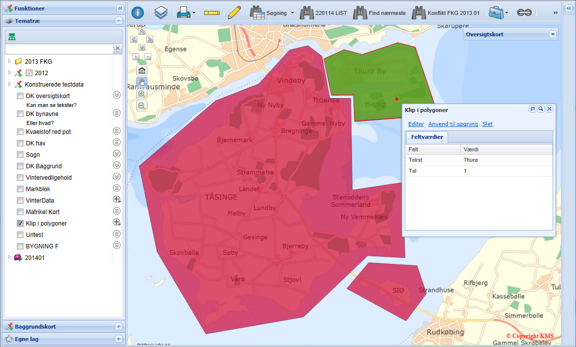Click the green hierarchy tree icon
This screenshot has height=347, width=576.
pyautogui.click(x=12, y=37)
